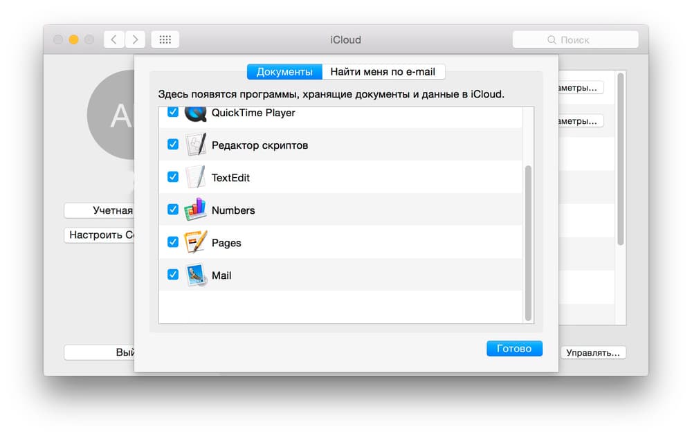Disable the Pages checkbox
Screen dimensions: 692x438
173,242
